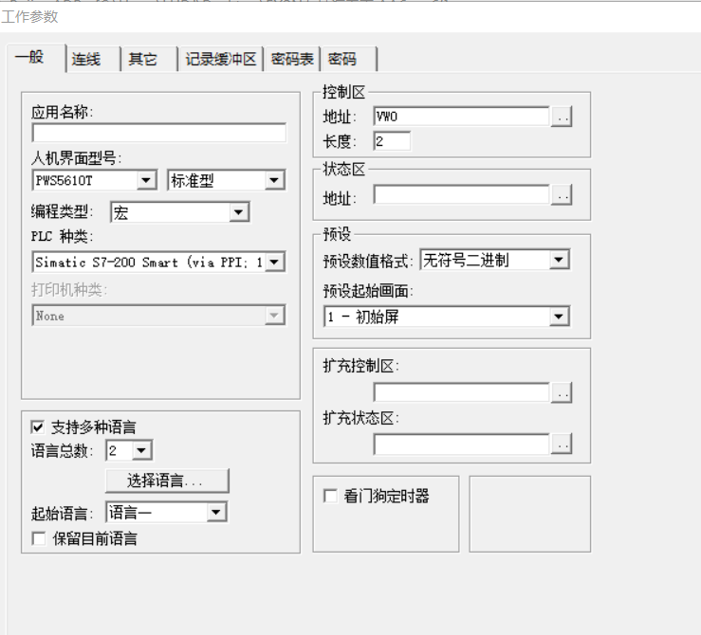This screenshot has width=701, height=635.
Task: Expand 预设起始画面 dropdown
Action: pos(559,317)
